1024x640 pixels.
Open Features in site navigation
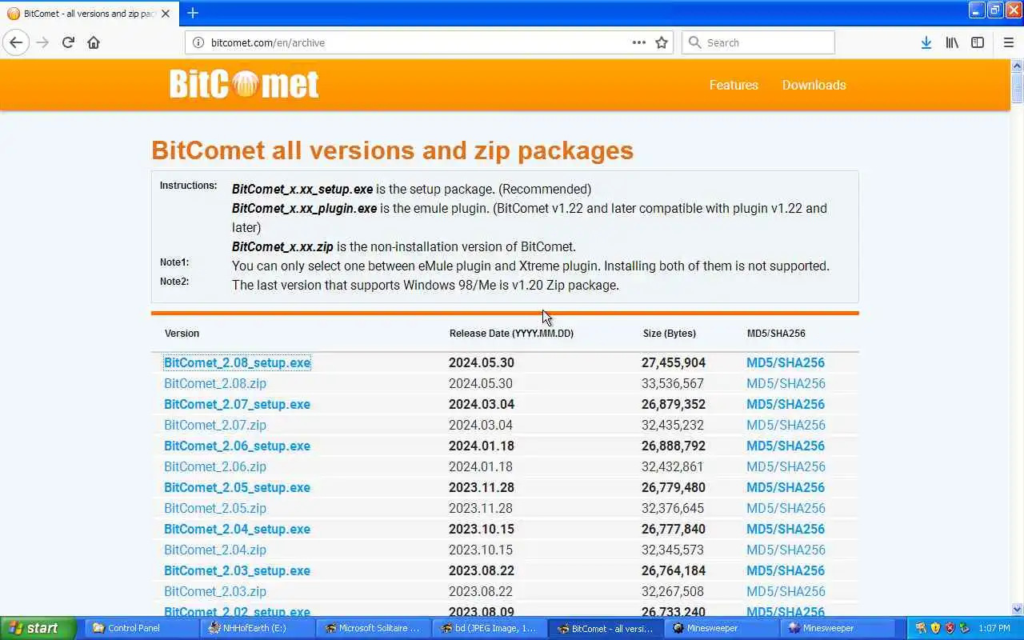click(734, 85)
